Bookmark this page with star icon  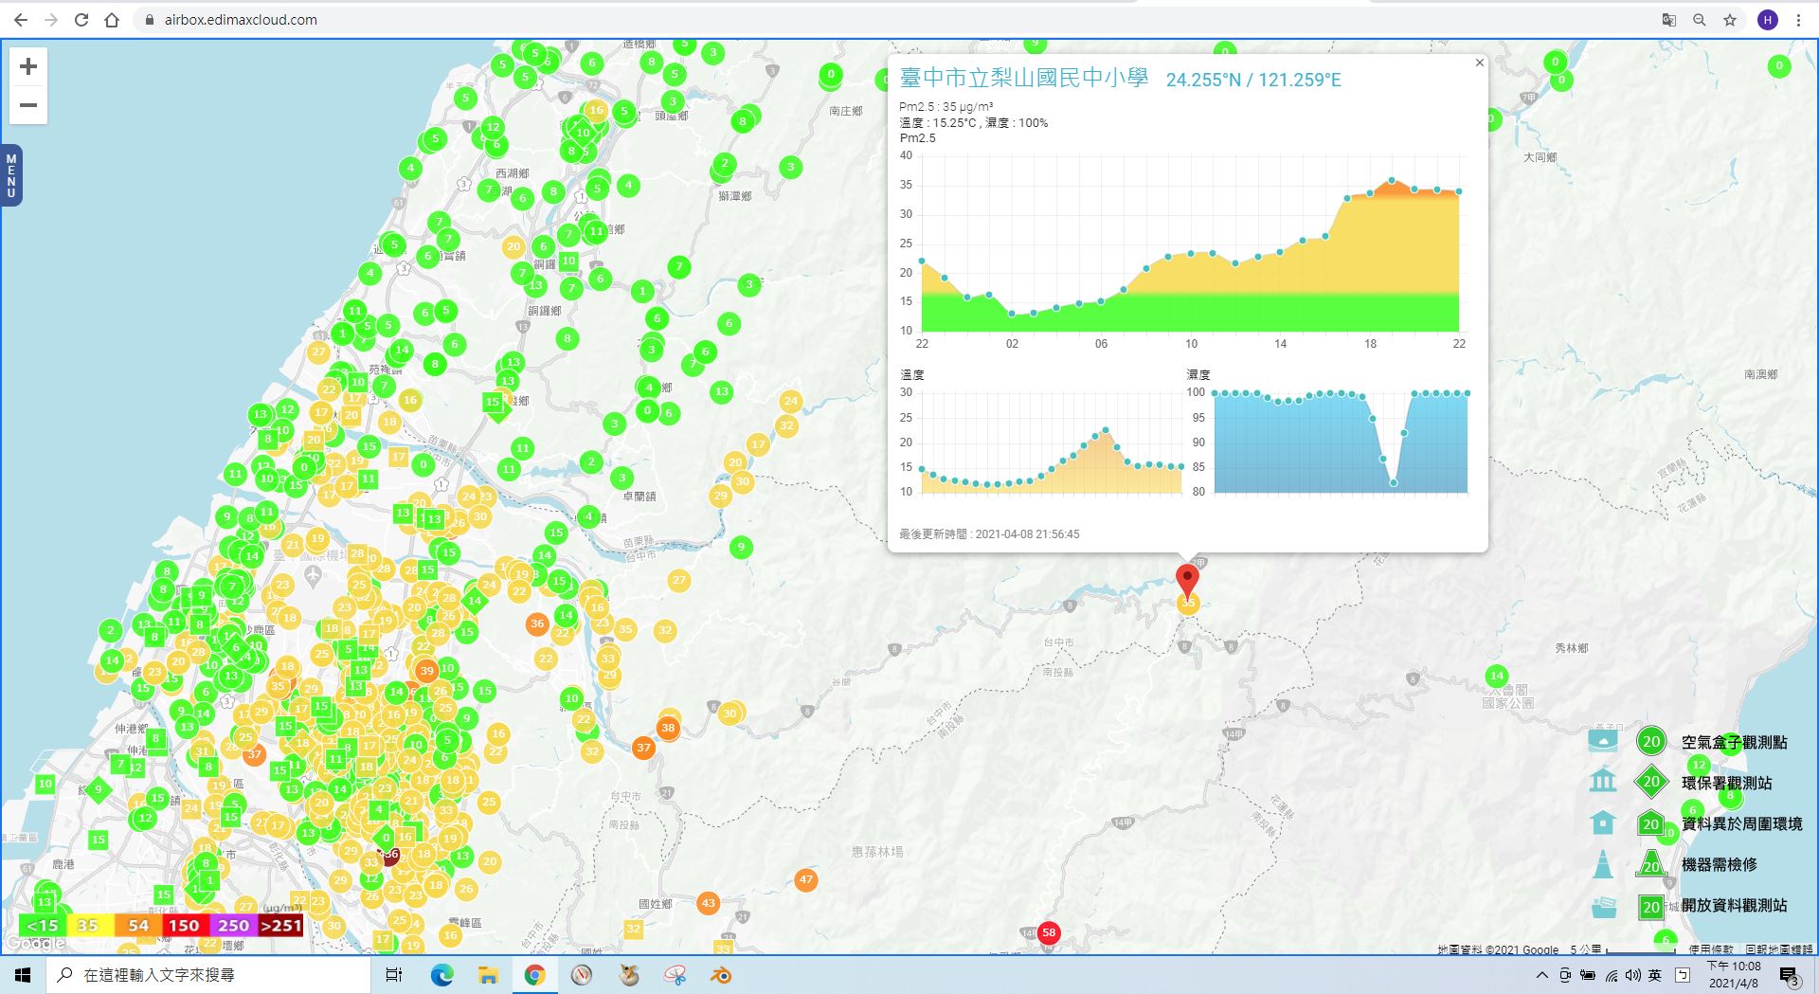click(1730, 20)
